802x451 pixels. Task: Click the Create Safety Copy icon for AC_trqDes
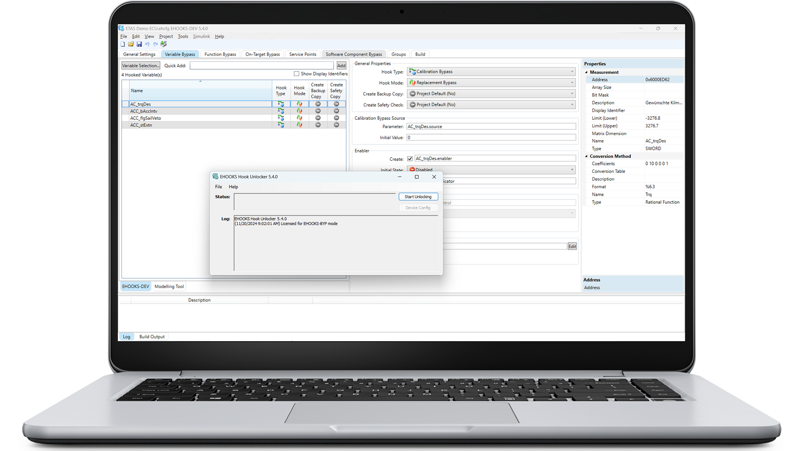pyautogui.click(x=336, y=104)
